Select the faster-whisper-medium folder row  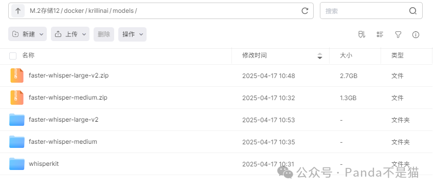(217, 142)
